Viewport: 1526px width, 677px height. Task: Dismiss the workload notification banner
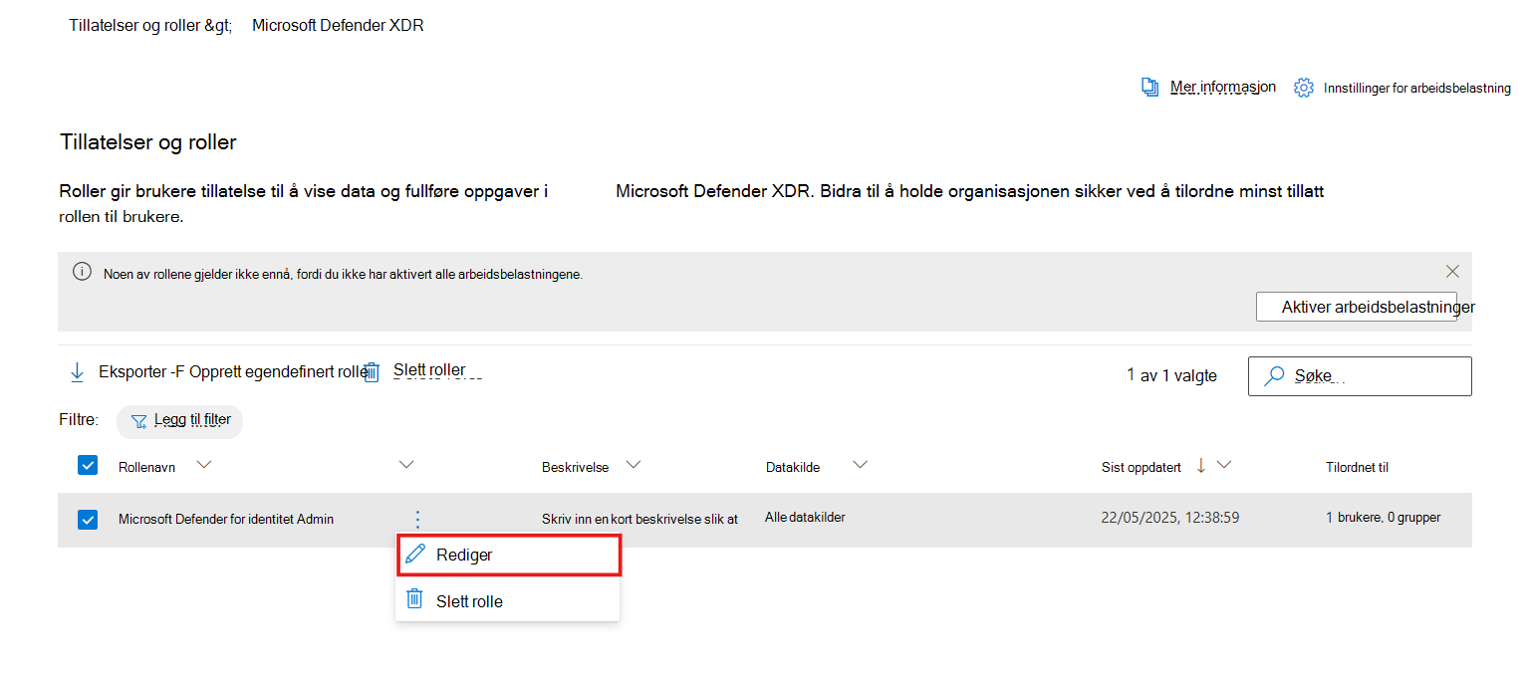[1452, 271]
